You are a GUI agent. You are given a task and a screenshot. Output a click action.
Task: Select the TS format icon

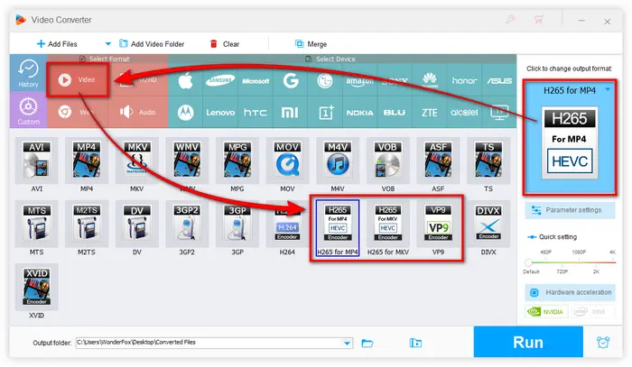point(488,161)
